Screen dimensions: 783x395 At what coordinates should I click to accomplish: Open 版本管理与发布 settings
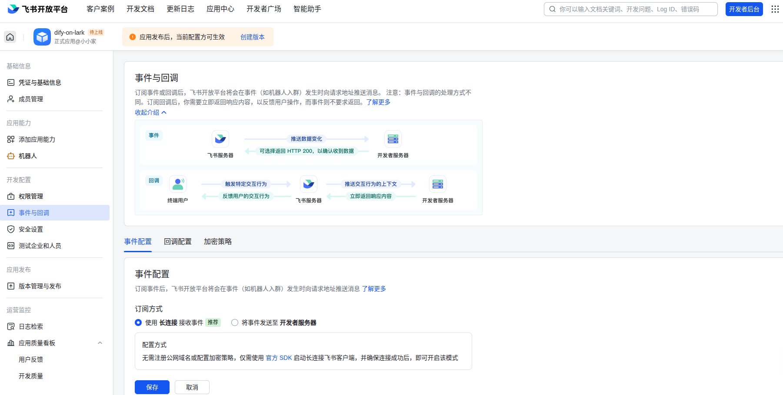coord(40,286)
